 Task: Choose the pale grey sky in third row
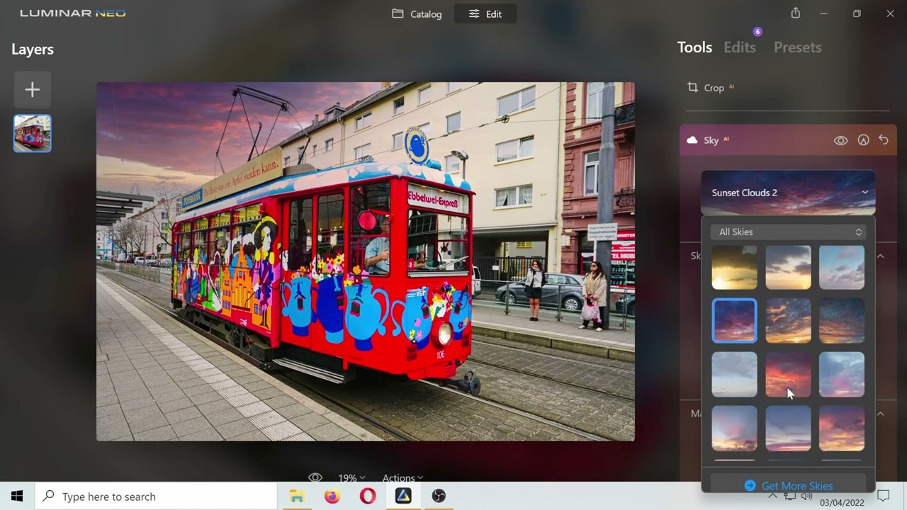(x=734, y=375)
